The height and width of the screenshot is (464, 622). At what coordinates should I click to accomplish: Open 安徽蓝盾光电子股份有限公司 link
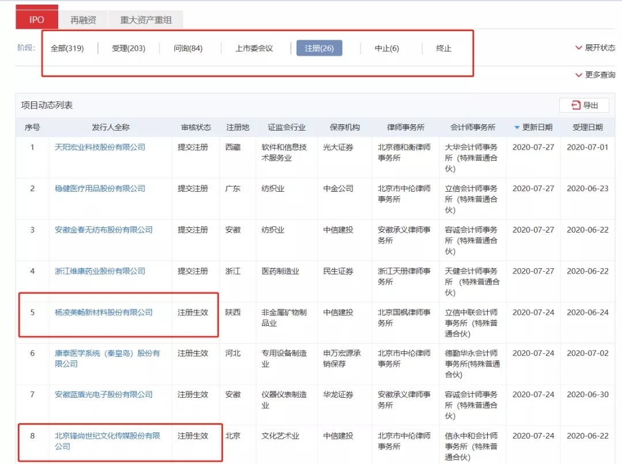pos(104,395)
